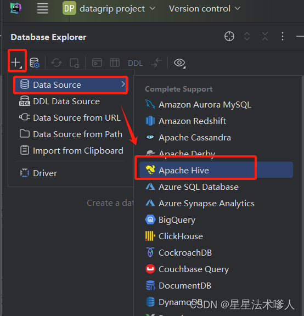Image resolution: width=304 pixels, height=316 pixels.
Task: Click the select opened file target icon
Action: [229, 36]
